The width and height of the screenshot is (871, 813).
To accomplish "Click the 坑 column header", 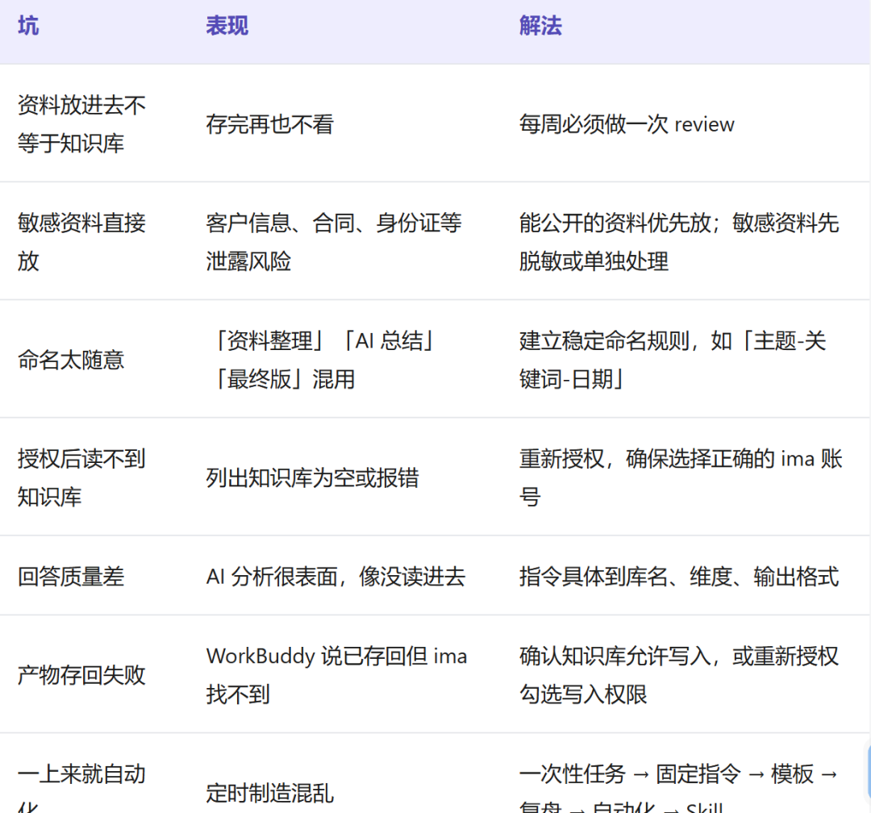I will pyautogui.click(x=28, y=26).
